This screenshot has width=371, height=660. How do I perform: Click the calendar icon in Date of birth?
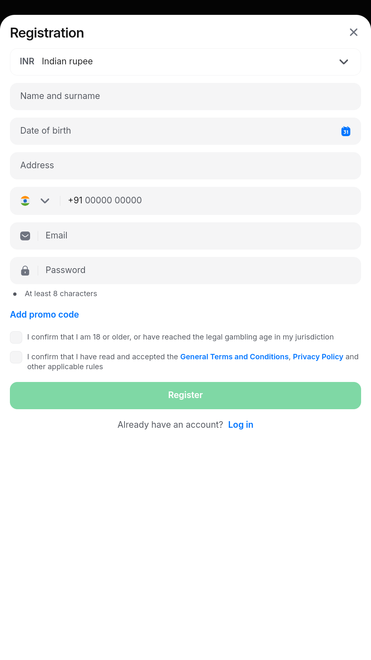(345, 131)
